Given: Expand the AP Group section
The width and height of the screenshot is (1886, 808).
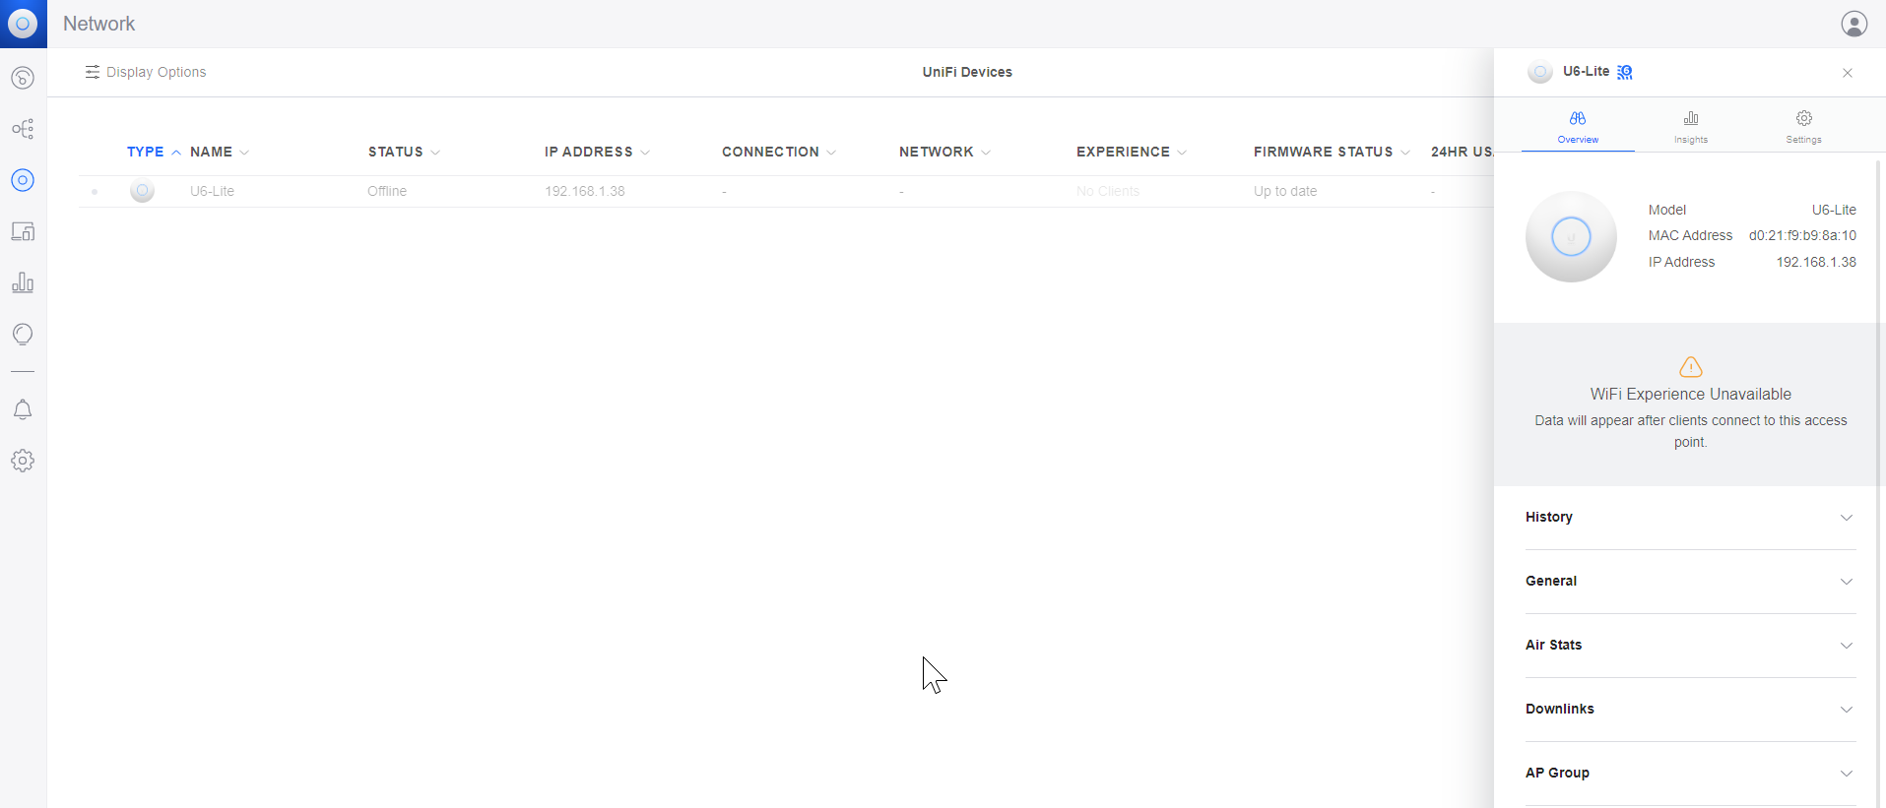Looking at the screenshot, I should [1690, 774].
